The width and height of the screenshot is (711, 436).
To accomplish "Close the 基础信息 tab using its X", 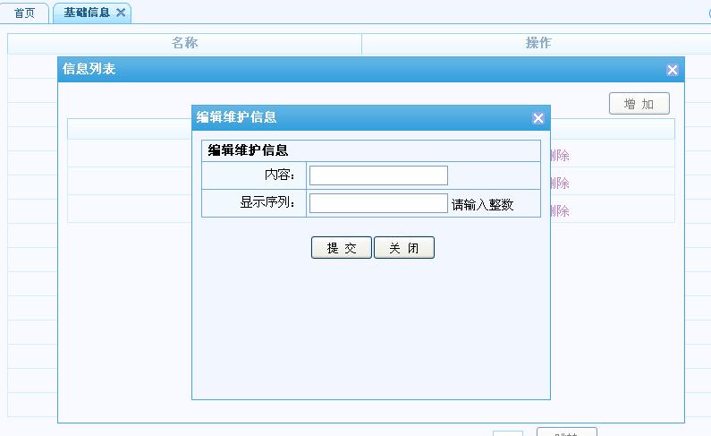I will pos(121,13).
